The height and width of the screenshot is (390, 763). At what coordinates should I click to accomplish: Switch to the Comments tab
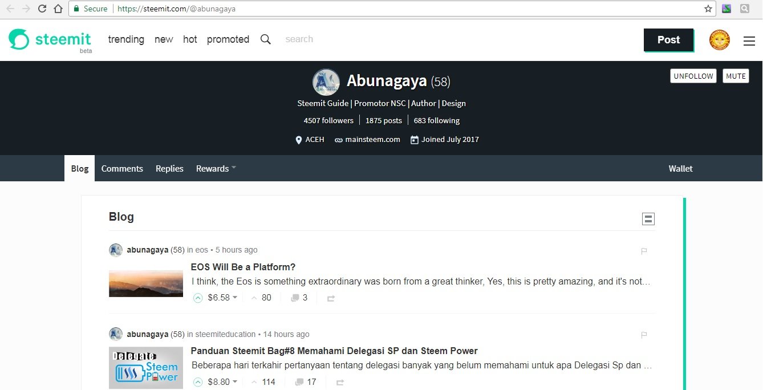pos(122,169)
